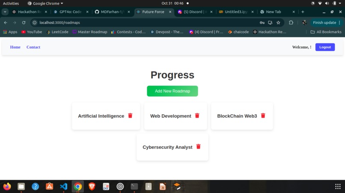
Task: Open the Activities overview
Action: coord(11,3)
